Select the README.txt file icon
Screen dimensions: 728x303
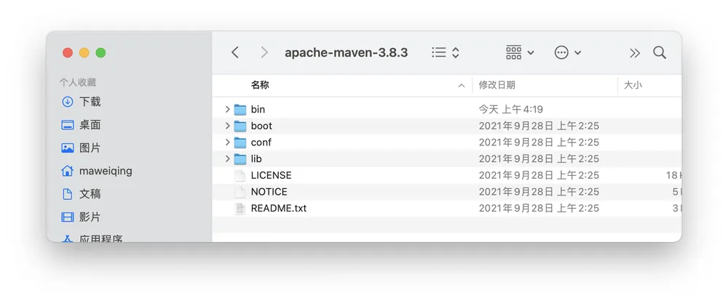point(240,209)
